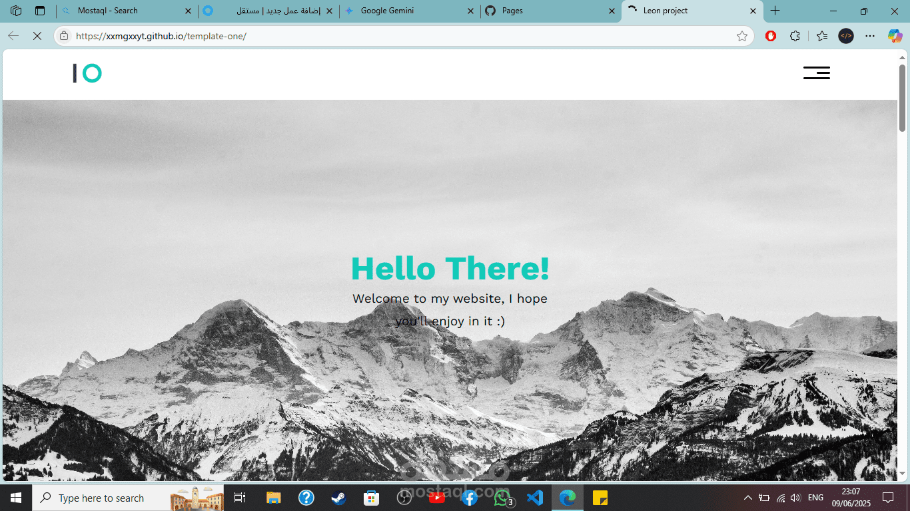The image size is (910, 511).
Task: Launch Visual Studio Code from the taskbar
Action: (x=535, y=497)
